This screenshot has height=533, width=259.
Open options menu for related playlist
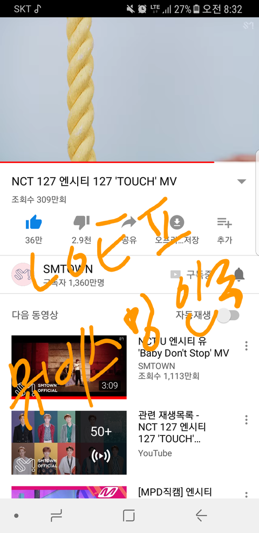click(x=247, y=420)
